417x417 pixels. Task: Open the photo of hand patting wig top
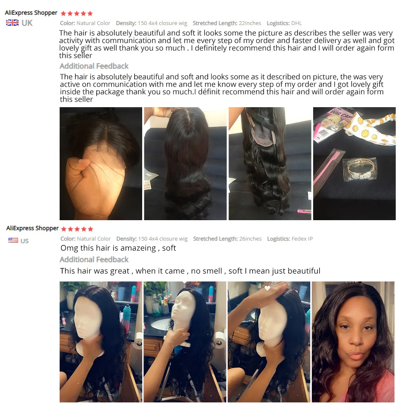coord(269,342)
